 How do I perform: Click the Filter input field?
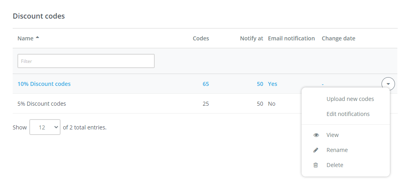tap(86, 61)
